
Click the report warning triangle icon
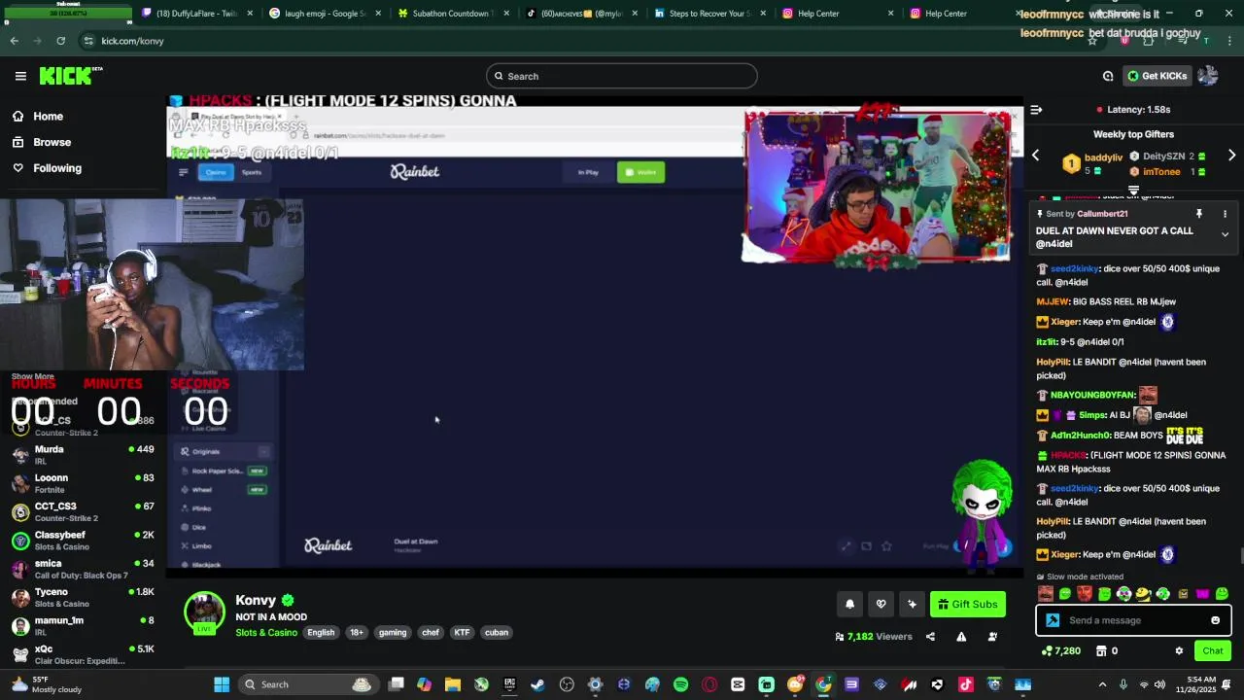[961, 637]
